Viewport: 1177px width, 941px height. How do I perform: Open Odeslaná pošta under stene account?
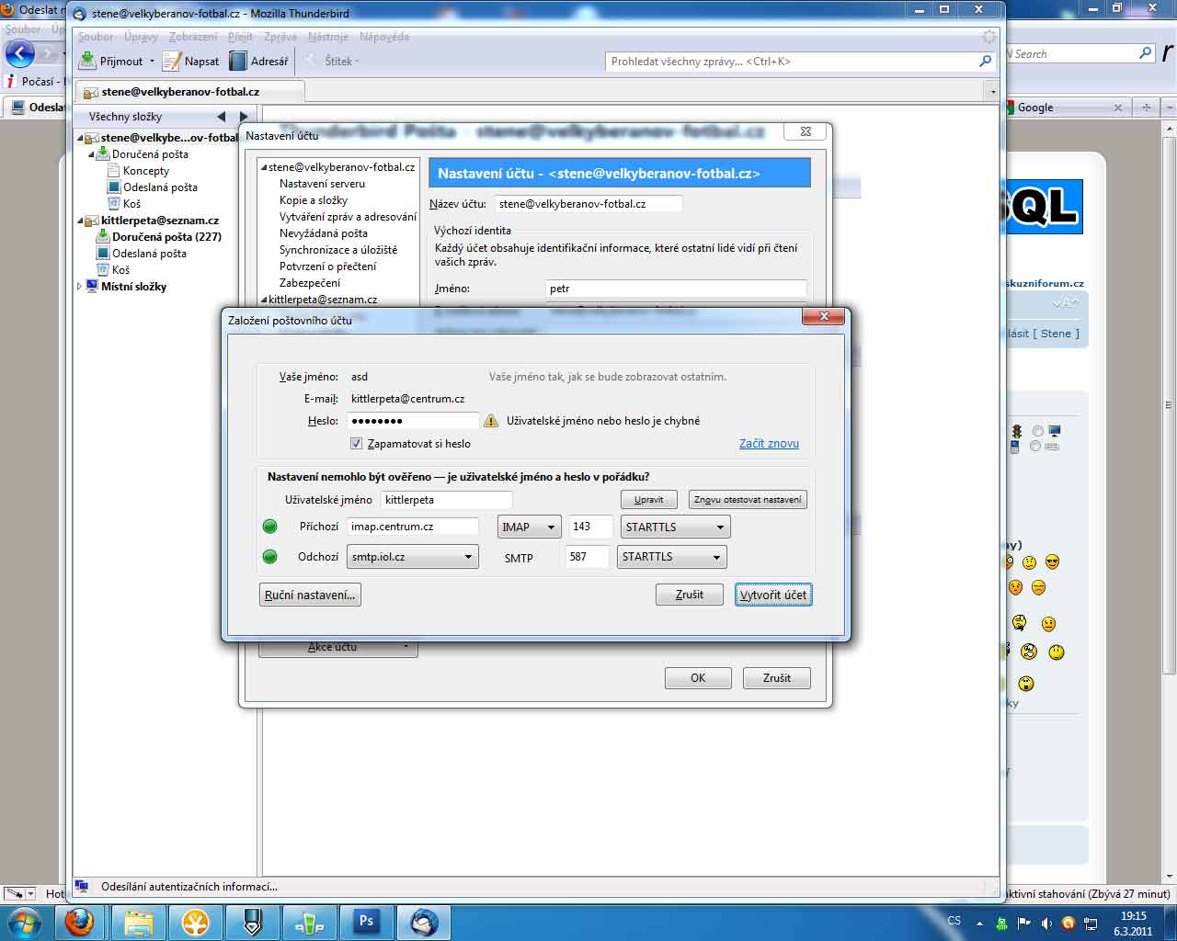click(160, 187)
